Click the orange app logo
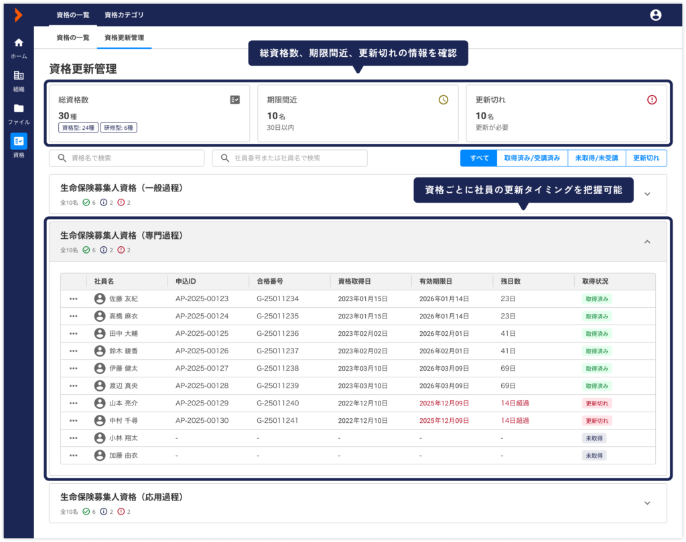Screen dimensions: 686x542 coord(18,15)
